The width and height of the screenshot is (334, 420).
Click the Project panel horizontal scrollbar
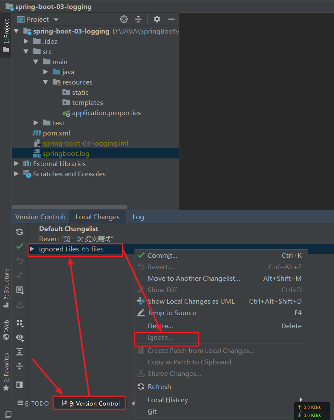pyautogui.click(x=70, y=207)
